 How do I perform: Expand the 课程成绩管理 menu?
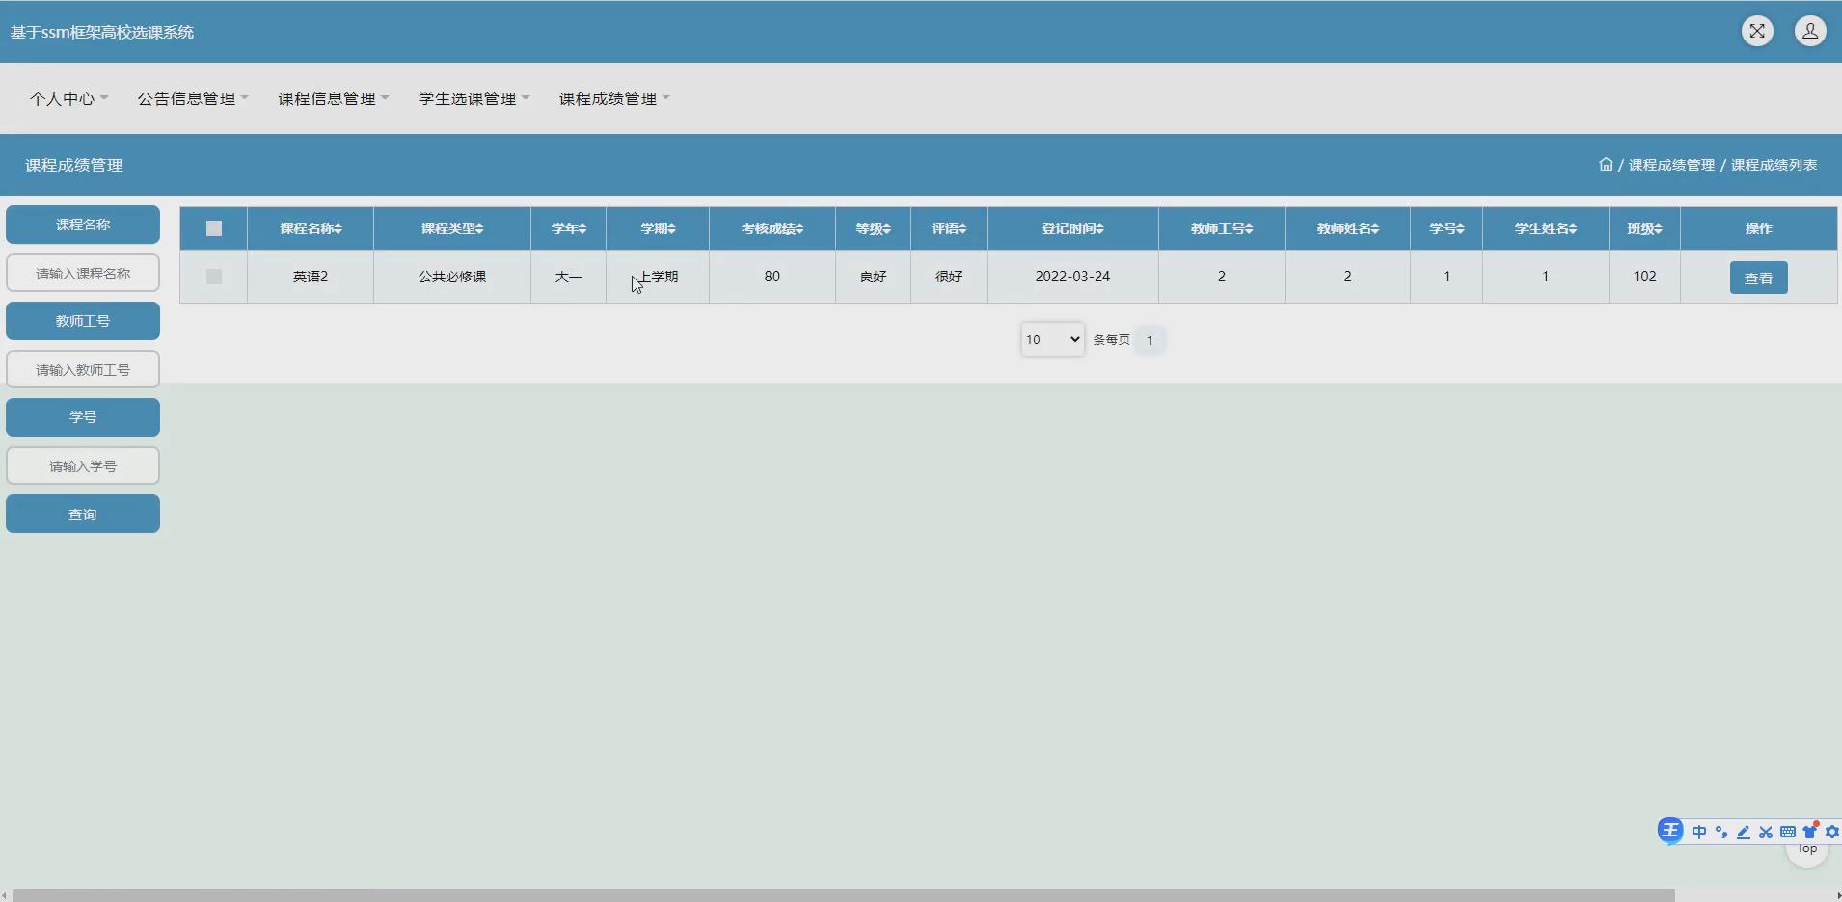click(614, 98)
